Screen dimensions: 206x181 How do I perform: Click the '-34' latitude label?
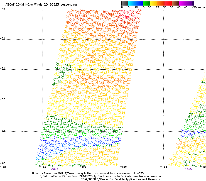click(x=3, y=69)
